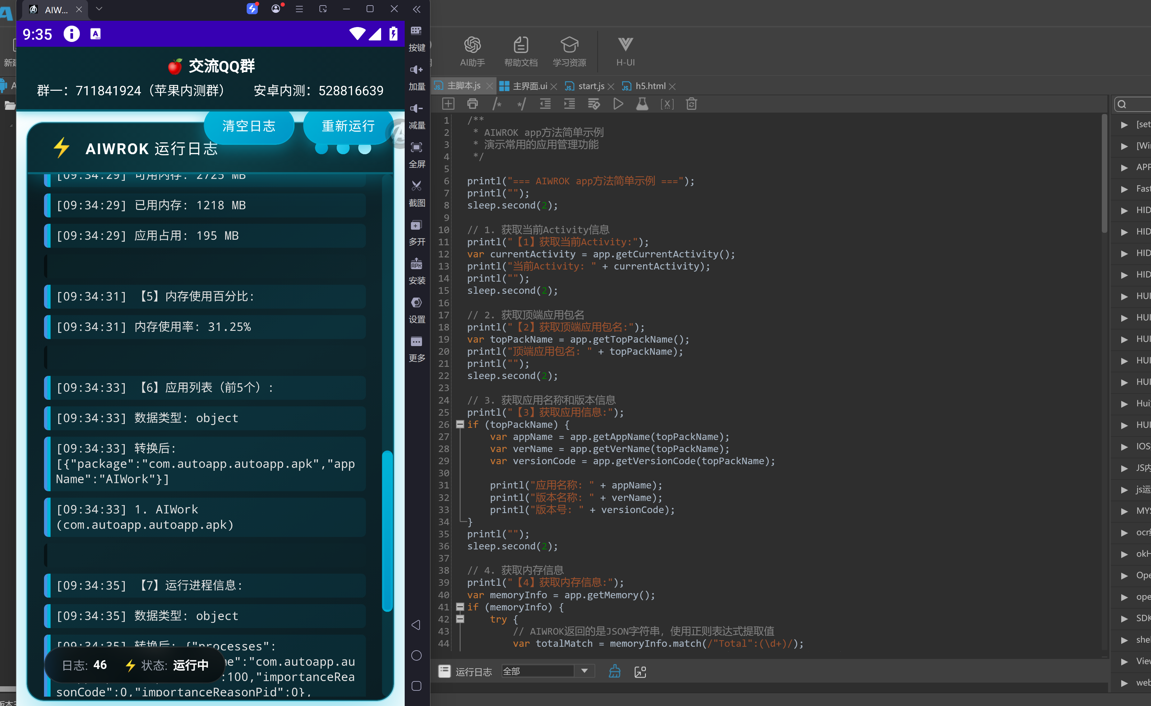Click the flask test icon
Screen dimensions: 1151x706
click(642, 104)
